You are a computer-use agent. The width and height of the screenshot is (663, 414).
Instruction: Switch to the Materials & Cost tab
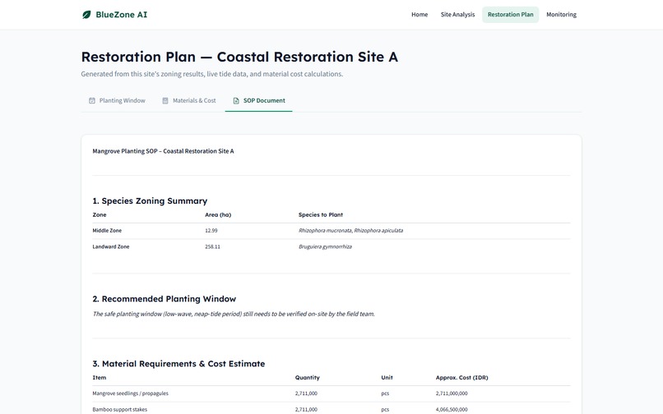click(x=189, y=100)
